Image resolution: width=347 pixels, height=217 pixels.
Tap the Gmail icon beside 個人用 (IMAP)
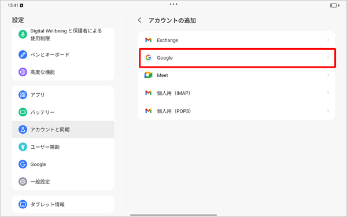point(148,93)
